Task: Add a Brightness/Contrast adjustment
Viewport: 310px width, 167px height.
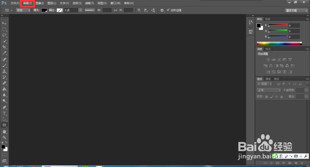Action: point(268,59)
